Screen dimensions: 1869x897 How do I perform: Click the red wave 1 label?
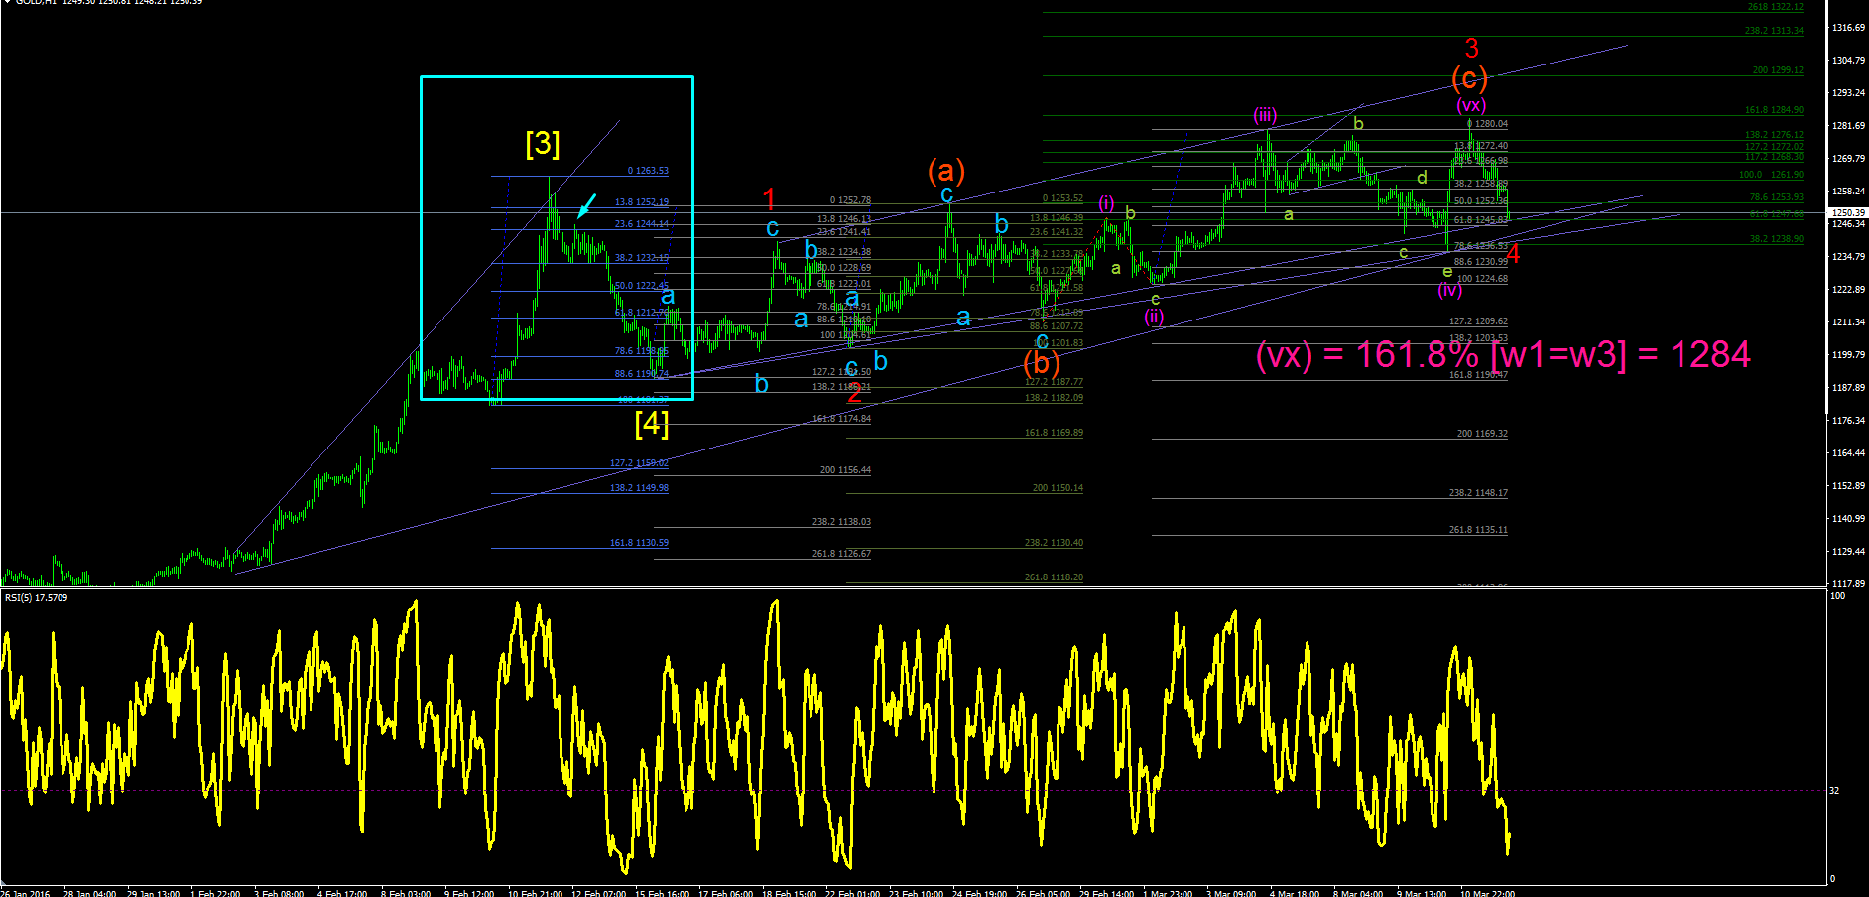(769, 198)
